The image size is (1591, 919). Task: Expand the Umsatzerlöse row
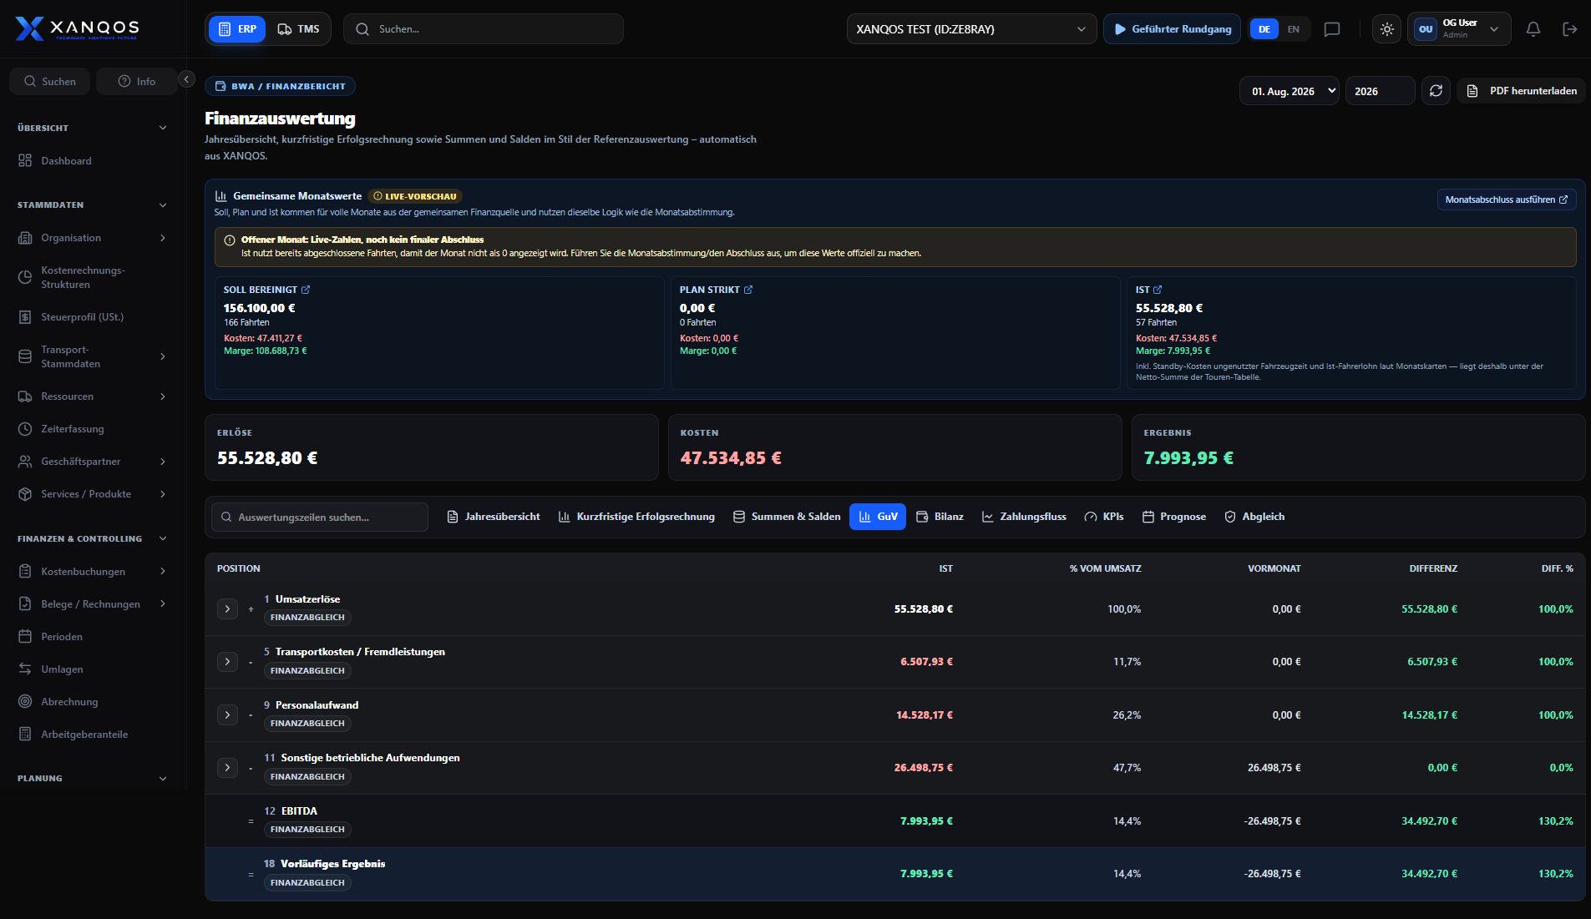point(227,608)
